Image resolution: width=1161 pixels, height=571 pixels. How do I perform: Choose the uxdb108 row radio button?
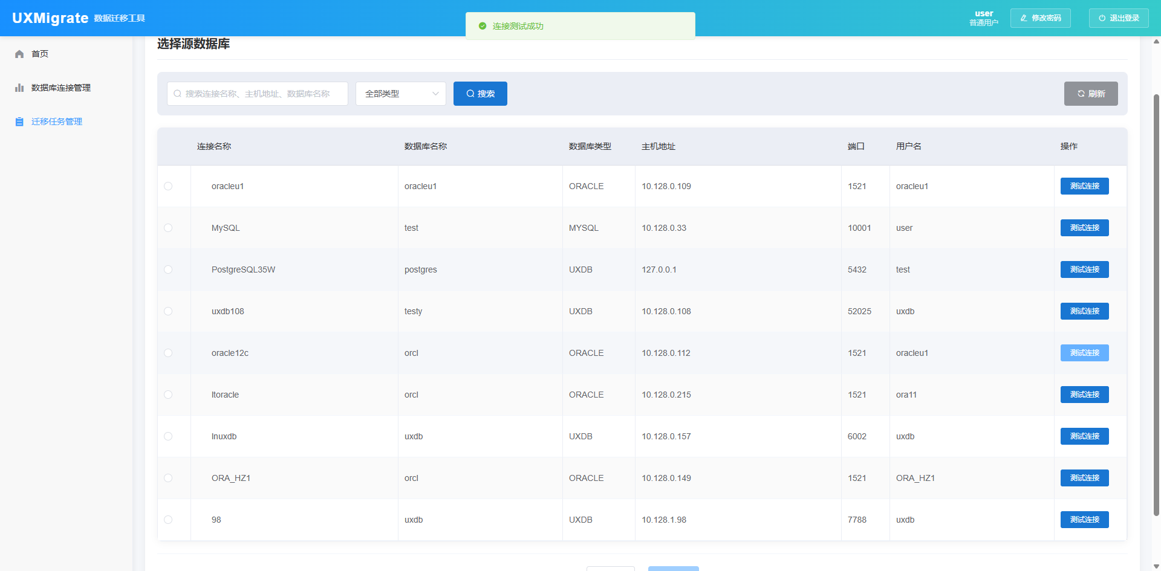click(168, 311)
